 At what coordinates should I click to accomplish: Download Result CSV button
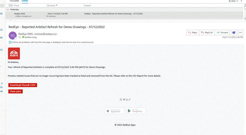click(23, 85)
